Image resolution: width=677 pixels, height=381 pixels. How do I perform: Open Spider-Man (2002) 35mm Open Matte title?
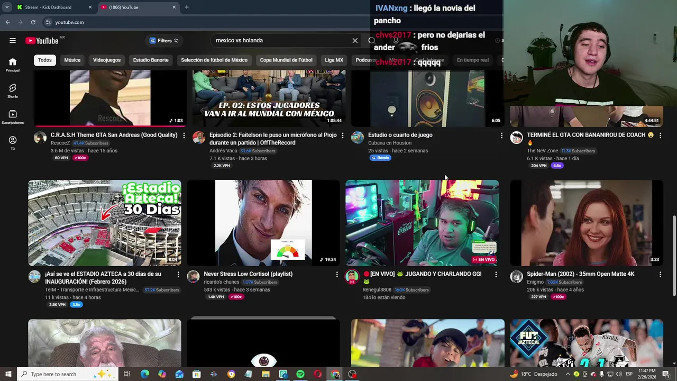click(580, 274)
